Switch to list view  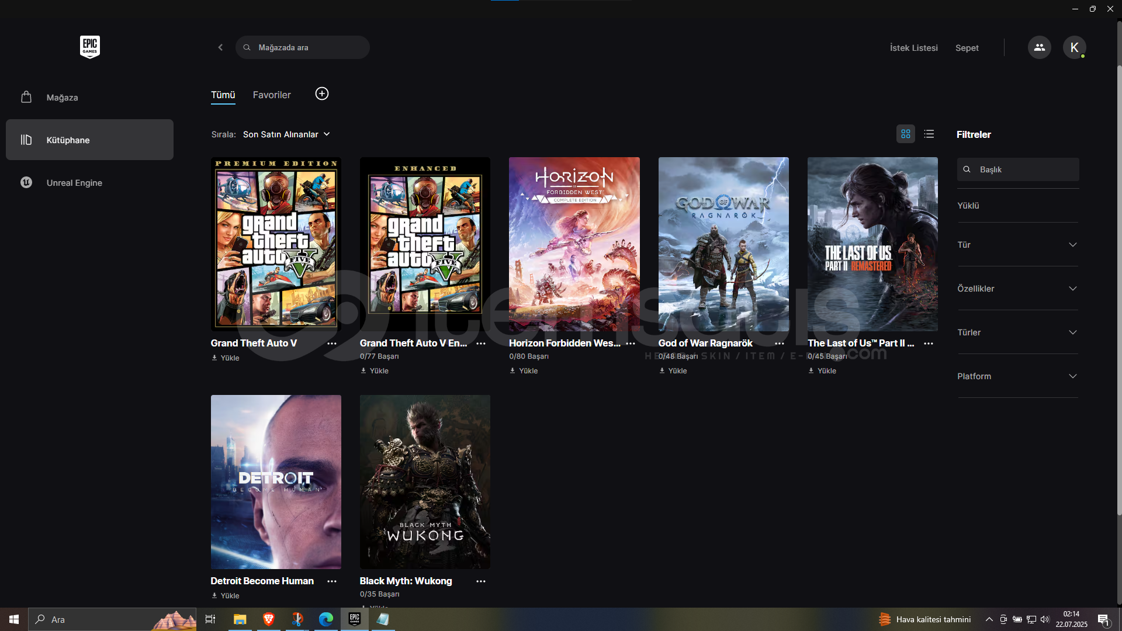[x=929, y=134]
